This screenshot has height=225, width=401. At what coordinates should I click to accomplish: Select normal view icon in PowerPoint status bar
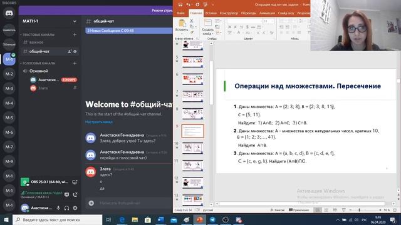click(x=318, y=210)
